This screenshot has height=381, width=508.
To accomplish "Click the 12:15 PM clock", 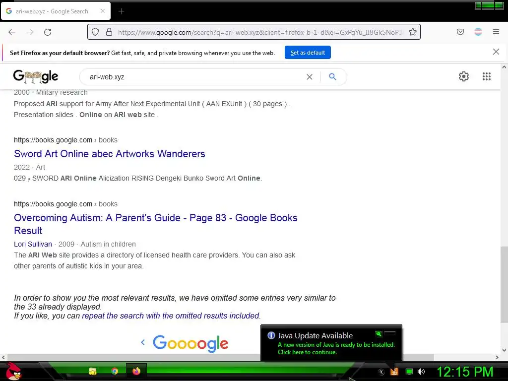I will (465, 372).
